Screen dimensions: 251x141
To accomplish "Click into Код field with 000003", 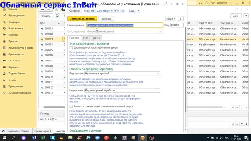I will [177, 25].
